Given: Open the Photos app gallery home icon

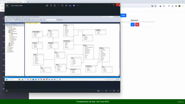Looking at the screenshot, I should [x=7, y=5].
